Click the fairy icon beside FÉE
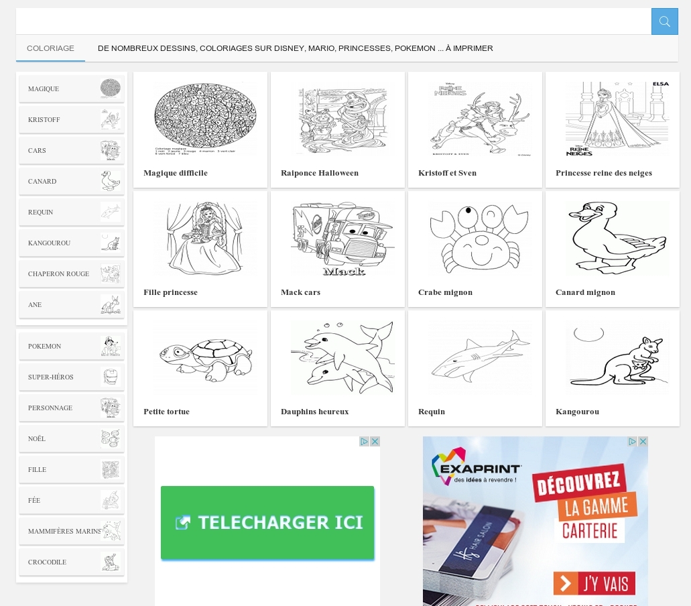This screenshot has width=691, height=606. (x=110, y=500)
